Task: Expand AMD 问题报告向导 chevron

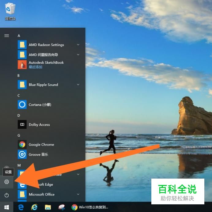Action: pyautogui.click(x=78, y=55)
